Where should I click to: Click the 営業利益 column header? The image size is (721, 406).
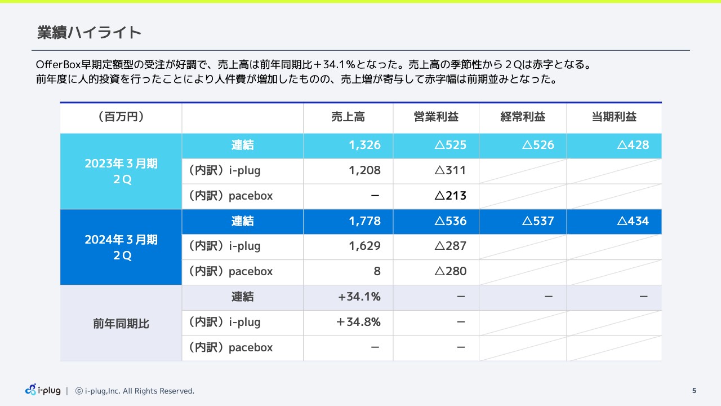click(435, 117)
